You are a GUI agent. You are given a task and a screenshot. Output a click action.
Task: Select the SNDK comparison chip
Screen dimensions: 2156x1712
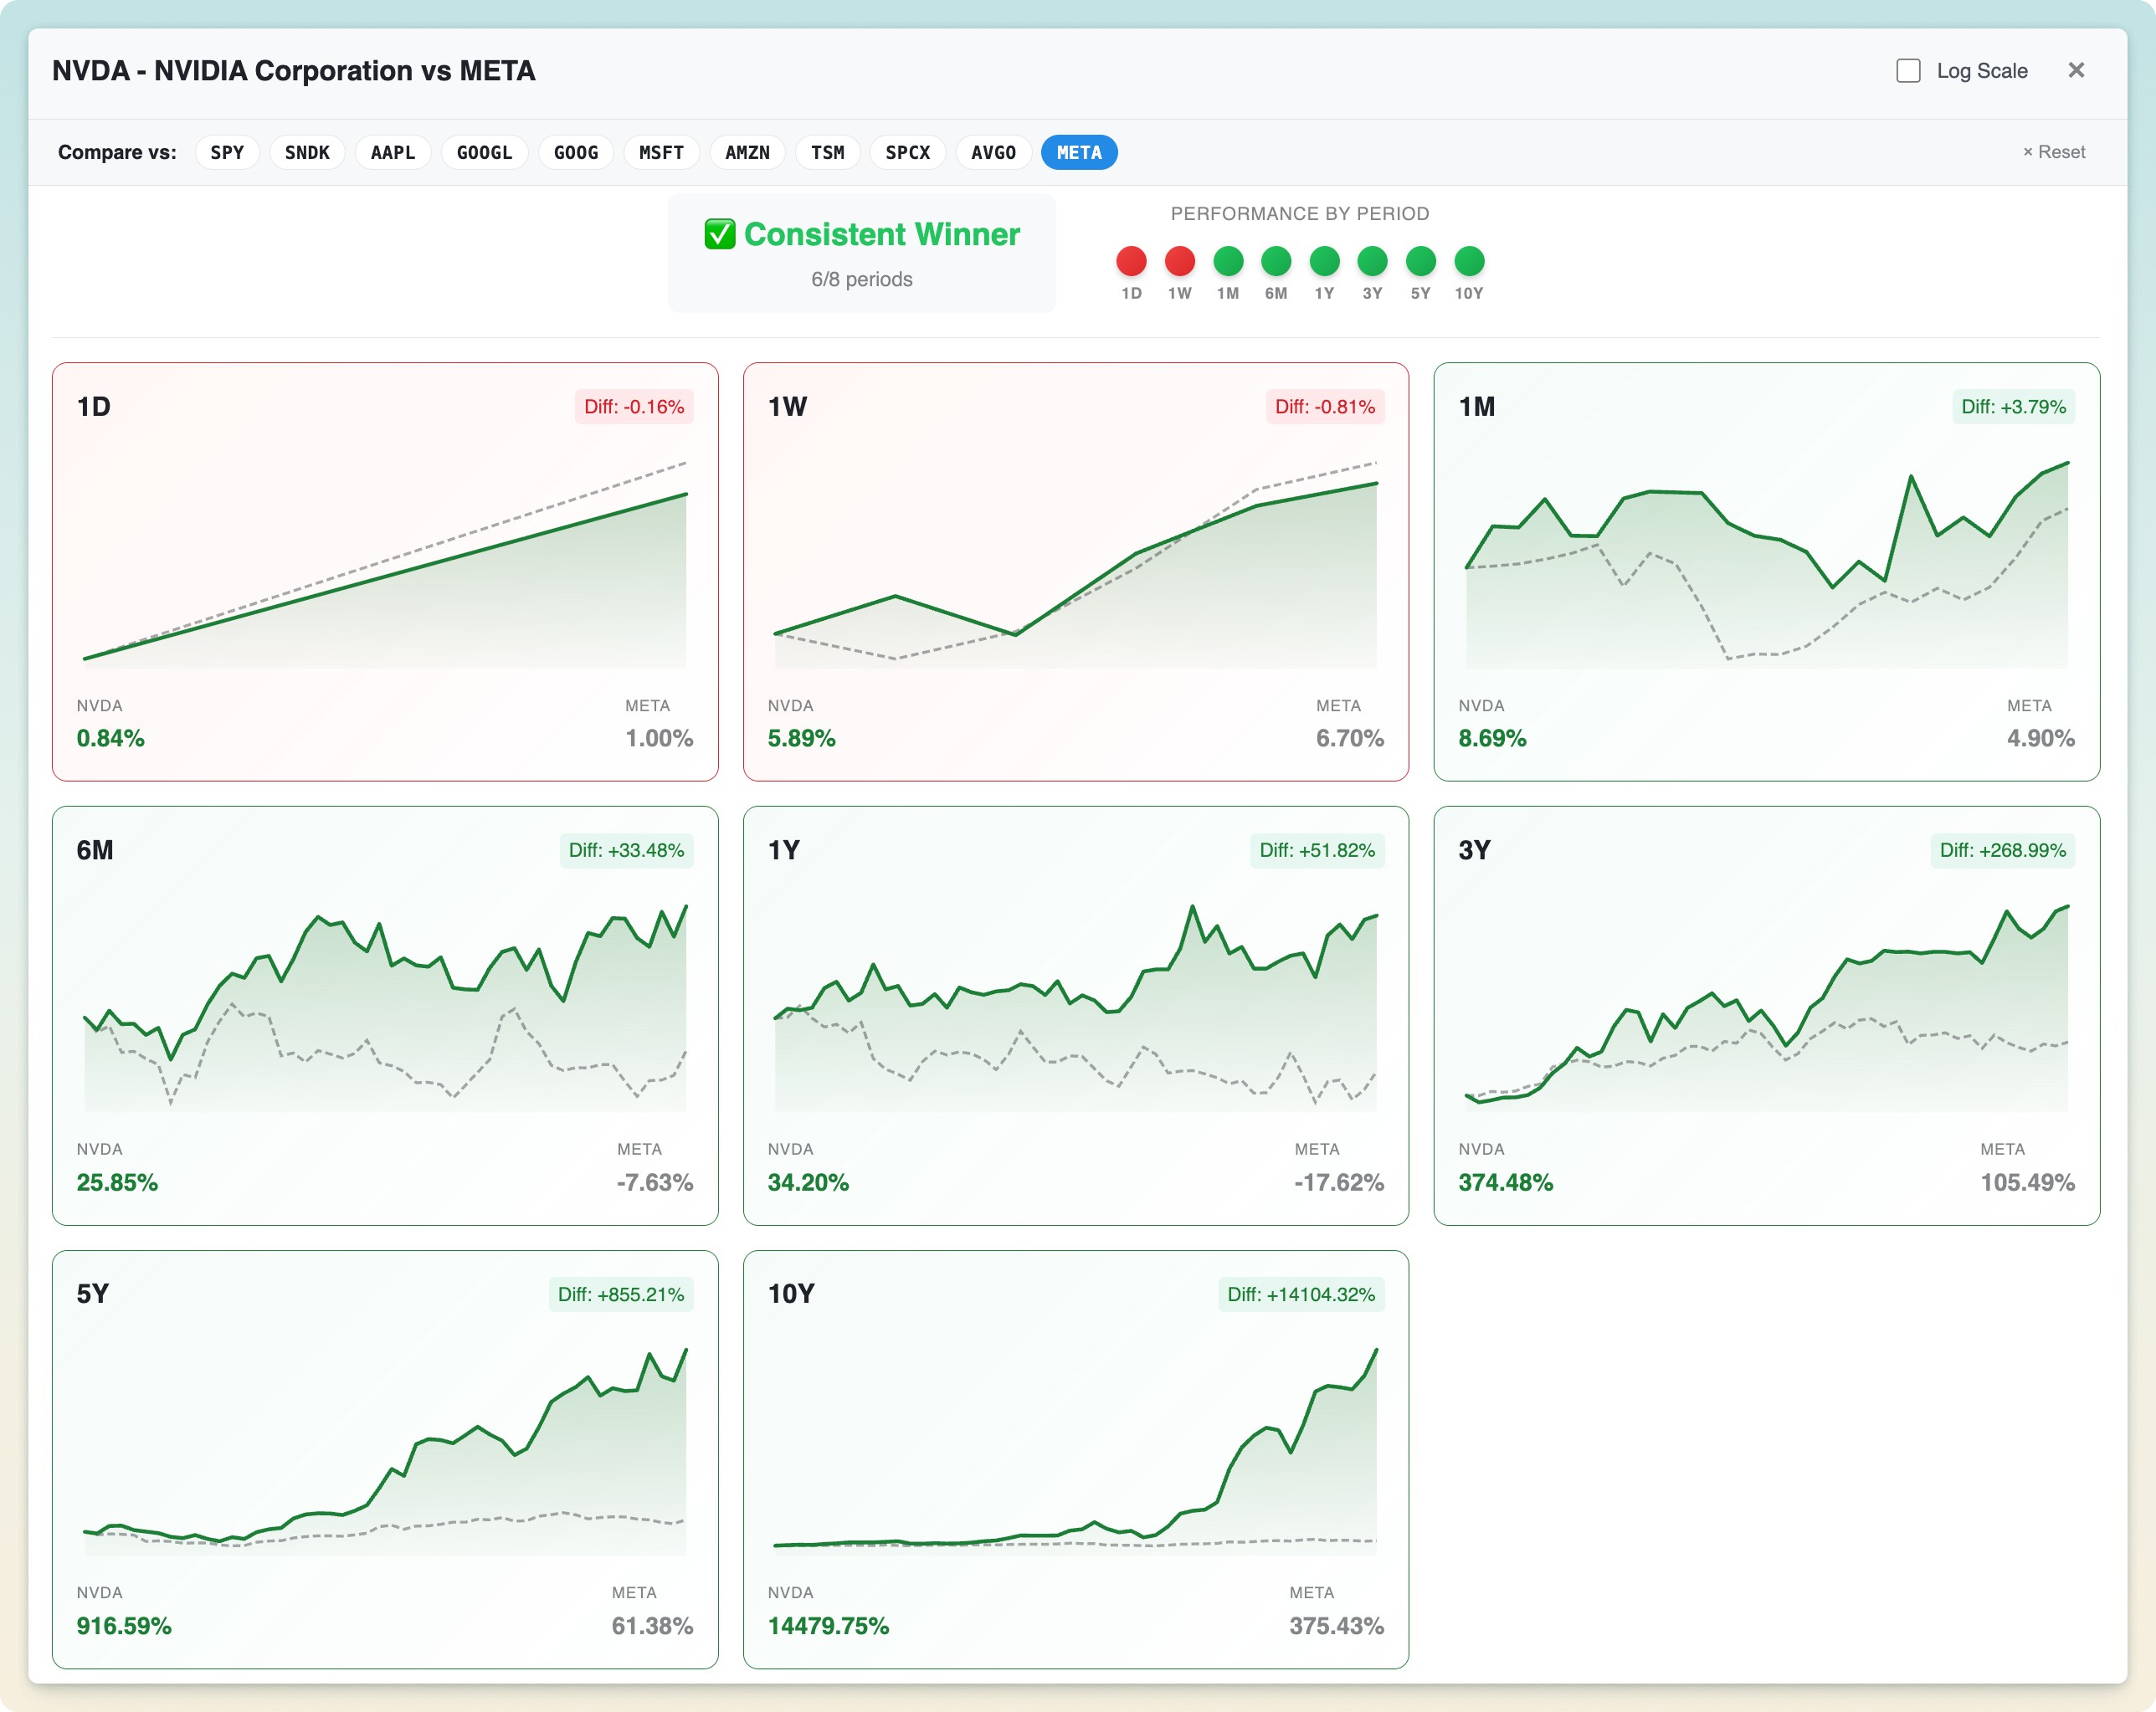(307, 153)
